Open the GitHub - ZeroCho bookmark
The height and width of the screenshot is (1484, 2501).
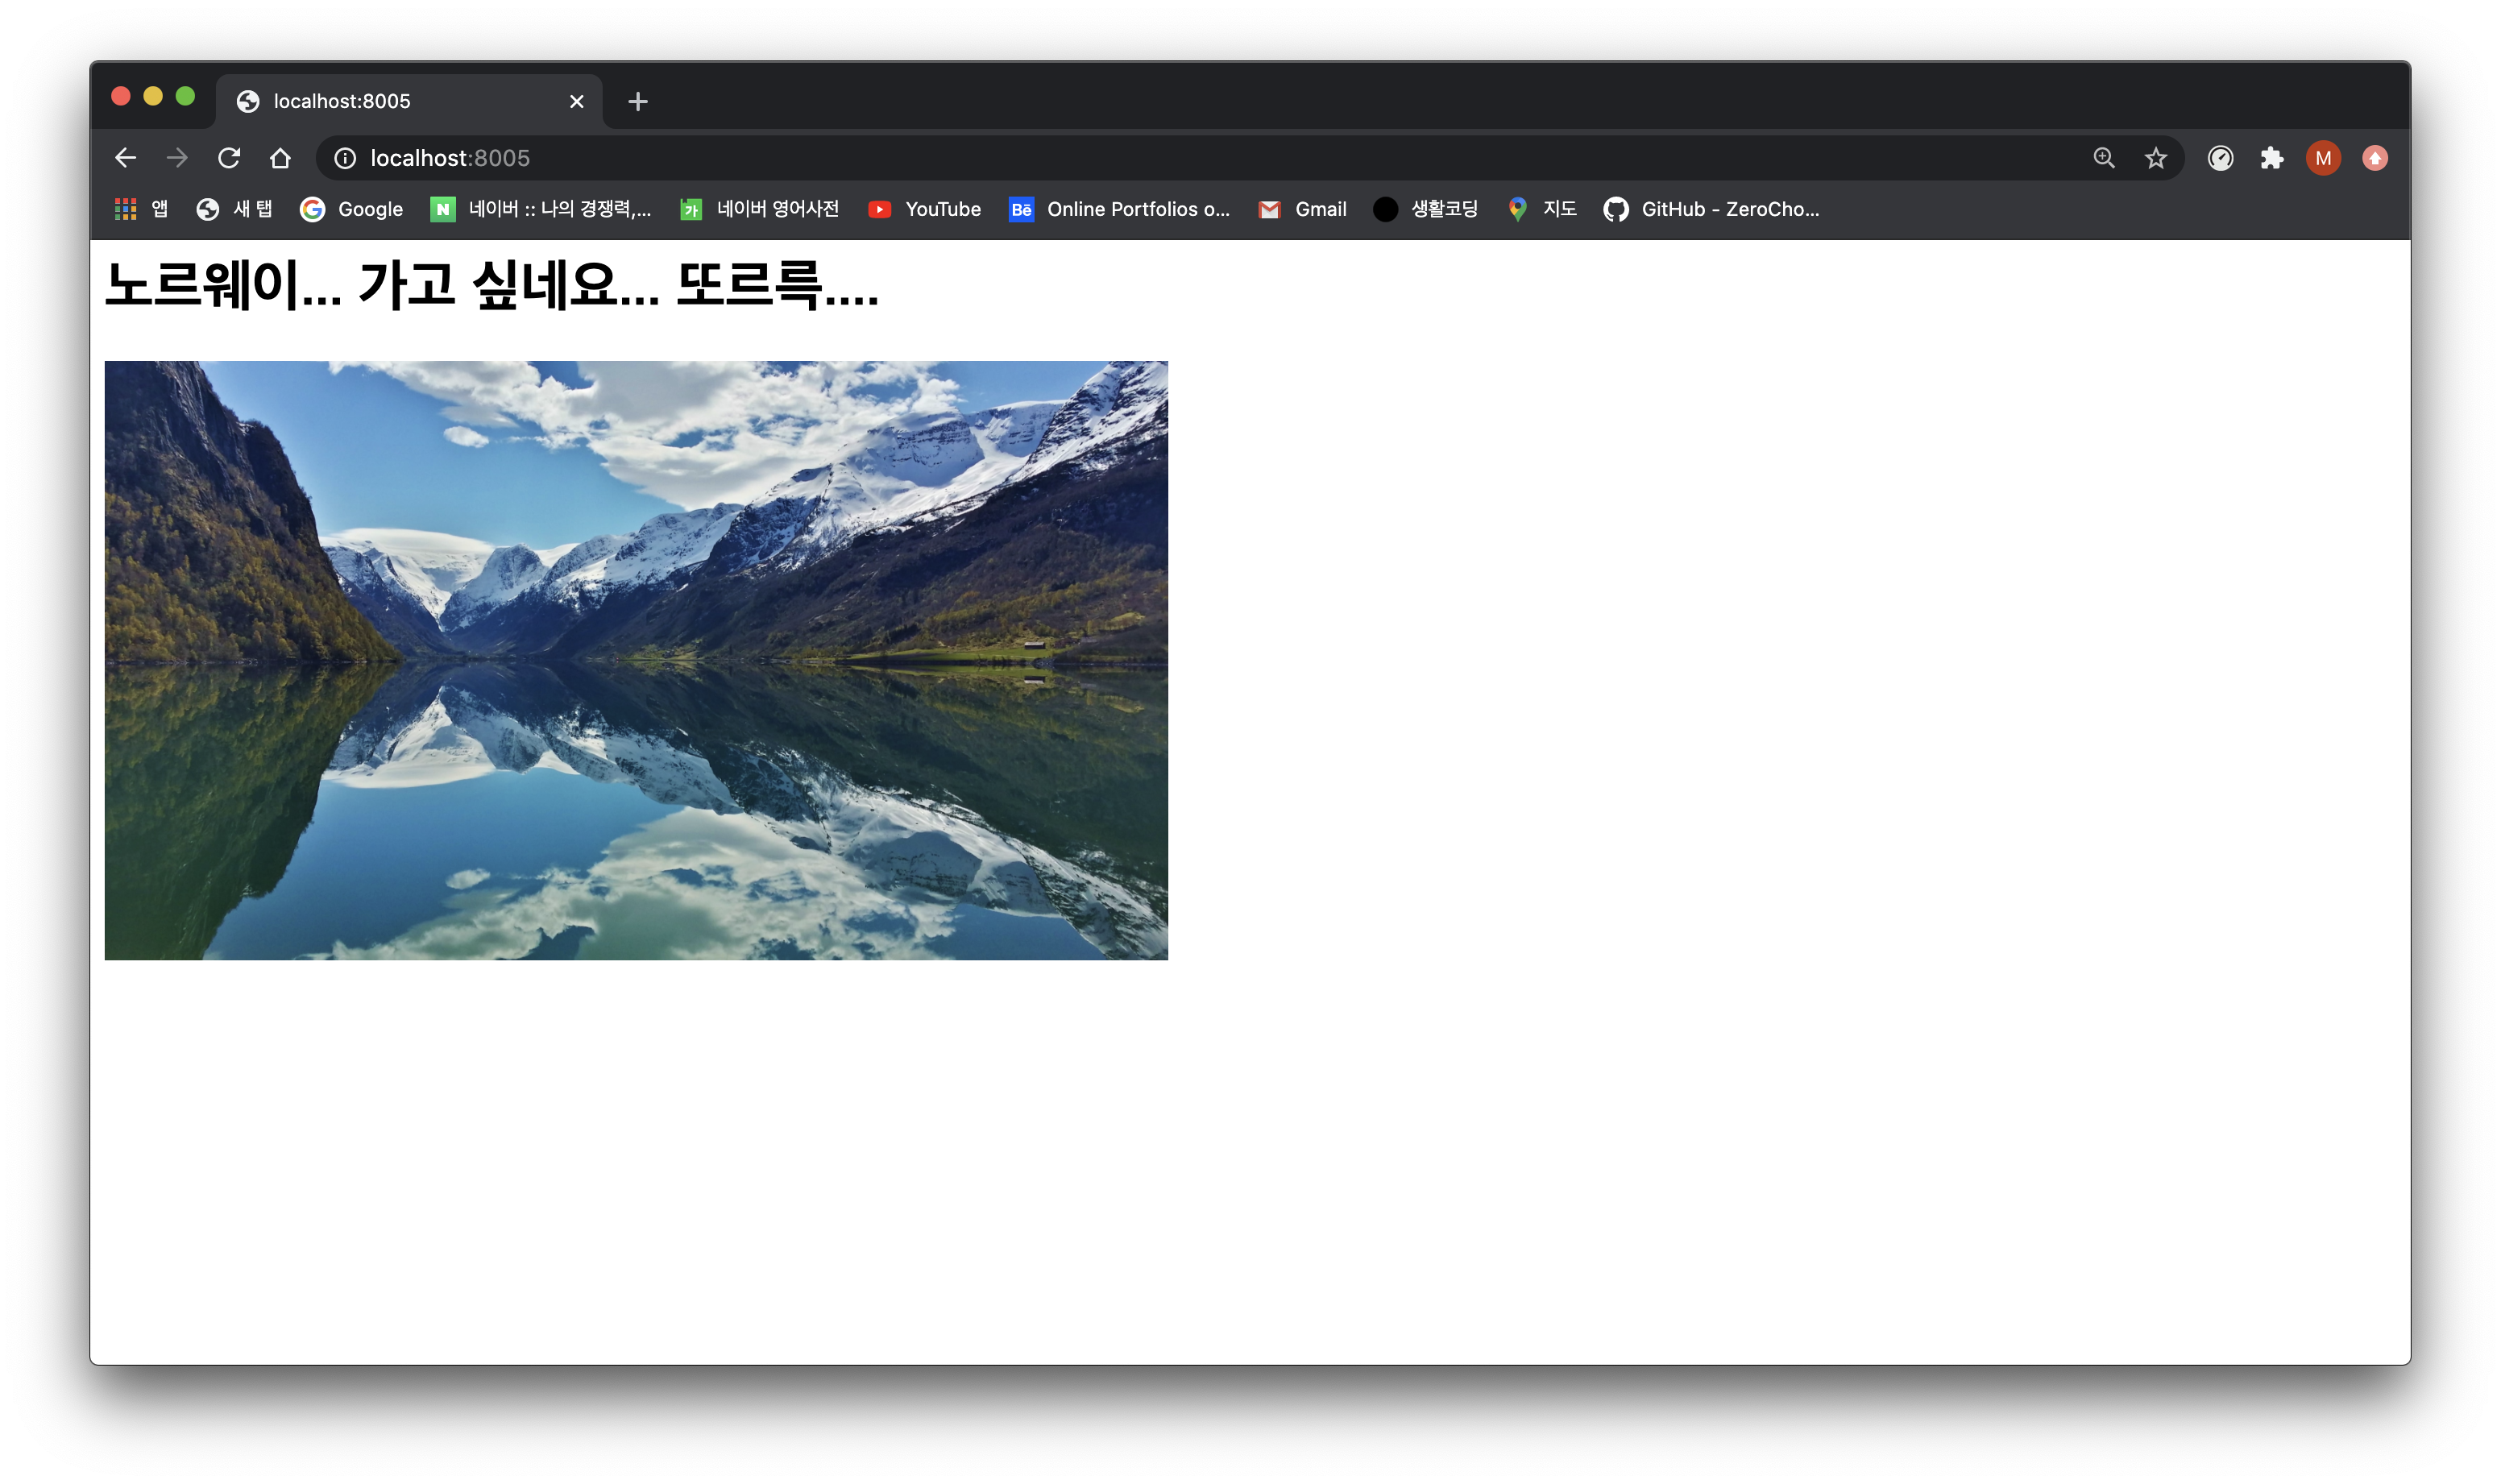[x=1711, y=209]
